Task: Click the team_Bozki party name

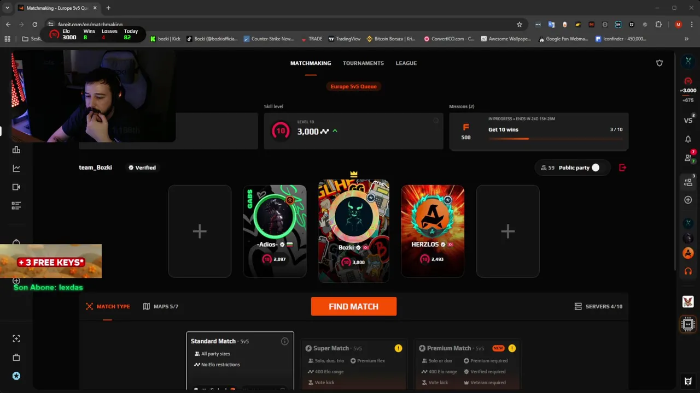Action: coord(95,168)
